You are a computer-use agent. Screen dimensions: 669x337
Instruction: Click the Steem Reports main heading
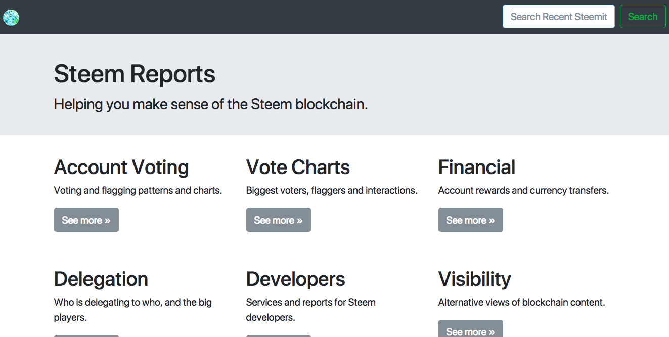point(135,74)
